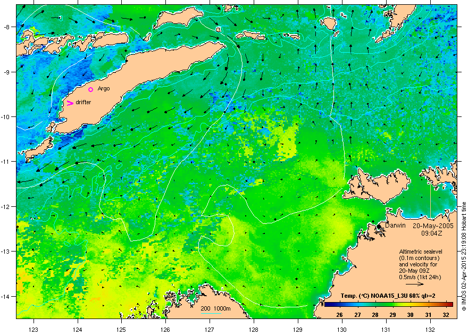Viewport: 468px width, 335px height.
Task: Click the cyan 200m depth contour legend line
Action: [211, 313]
